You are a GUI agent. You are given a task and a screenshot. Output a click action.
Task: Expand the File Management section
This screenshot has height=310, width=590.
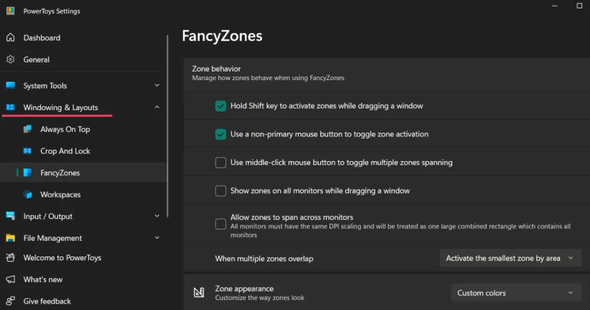click(x=157, y=238)
